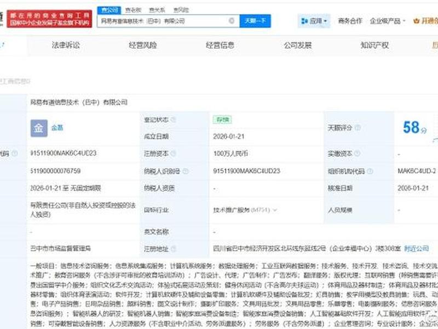This screenshot has width=438, height=329.
Task: Select the 四川省巴中市 registered address text
Action: 307,248
